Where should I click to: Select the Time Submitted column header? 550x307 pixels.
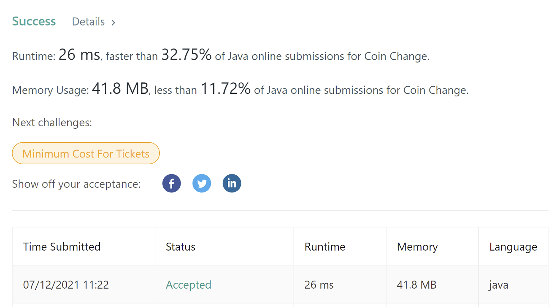point(84,247)
